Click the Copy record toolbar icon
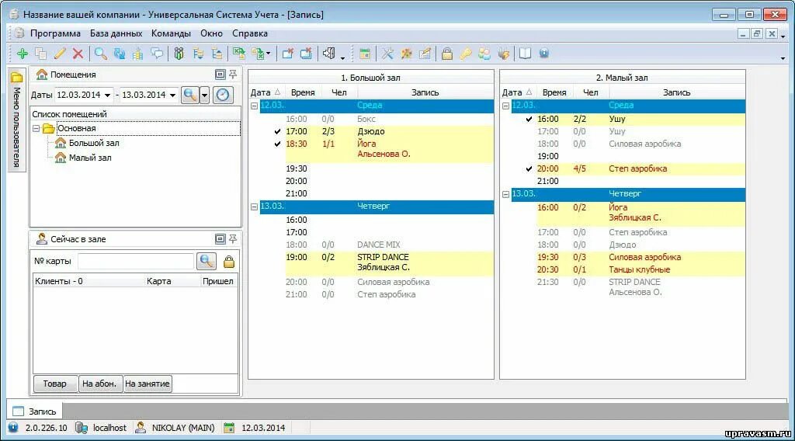Image resolution: width=795 pixels, height=441 pixels. point(41,54)
